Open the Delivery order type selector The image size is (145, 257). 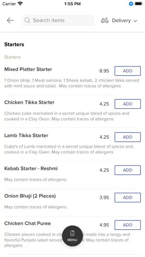pyautogui.click(x=119, y=20)
